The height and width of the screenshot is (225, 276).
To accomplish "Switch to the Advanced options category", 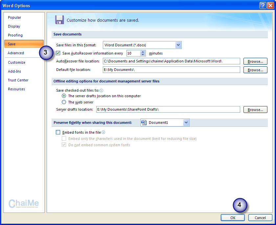I will point(16,53).
